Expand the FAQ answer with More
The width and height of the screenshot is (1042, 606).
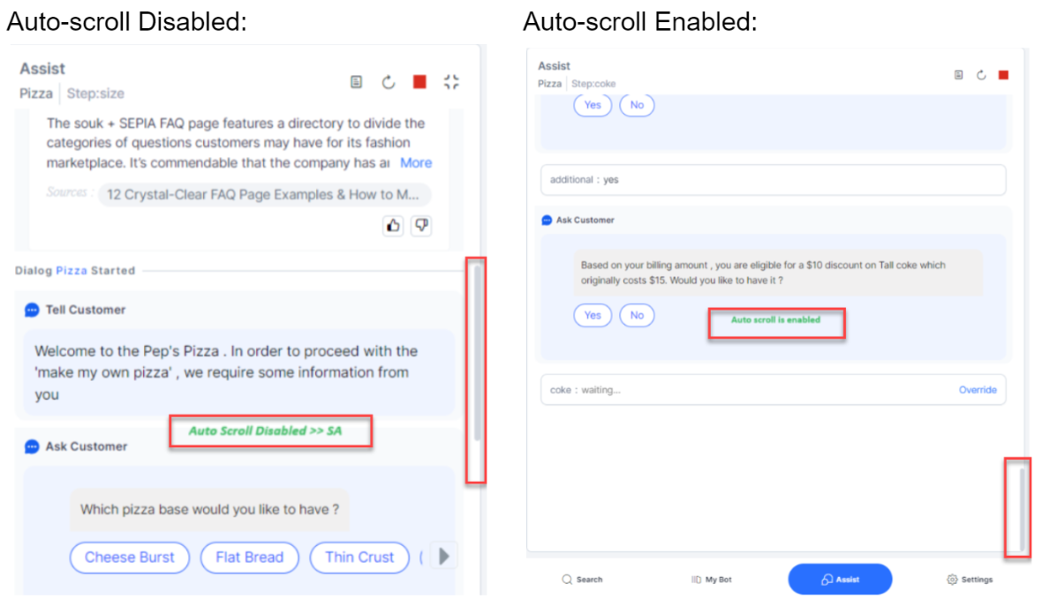pos(416,162)
